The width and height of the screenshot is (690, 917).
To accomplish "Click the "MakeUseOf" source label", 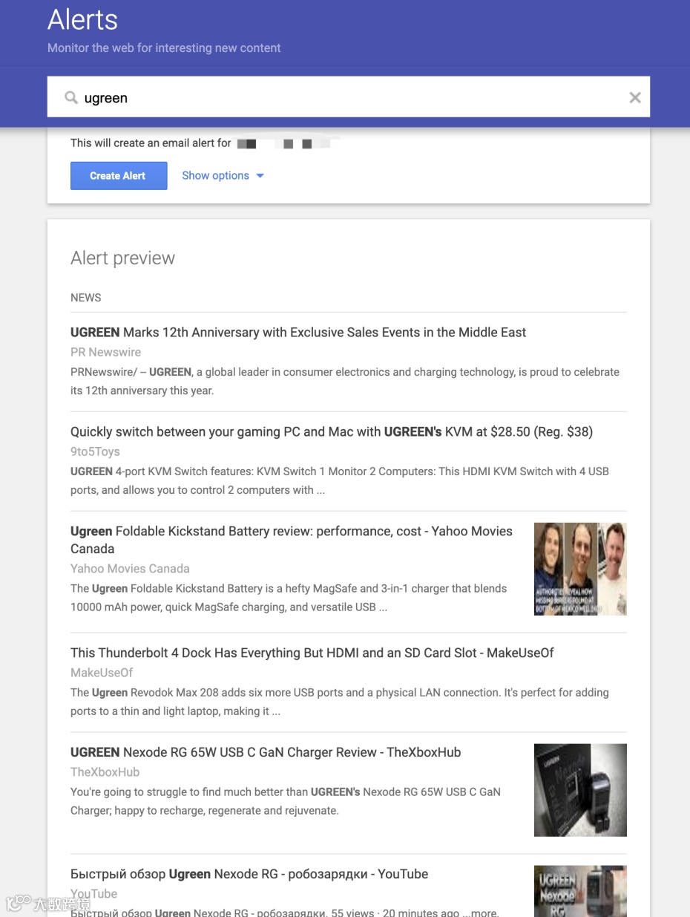I will (x=102, y=673).
